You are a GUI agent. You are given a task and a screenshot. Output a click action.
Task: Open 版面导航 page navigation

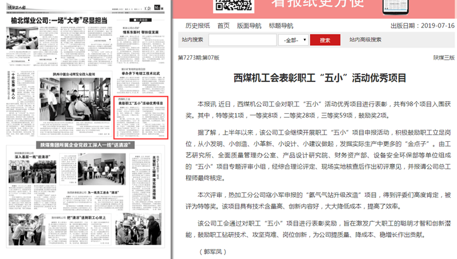click(x=249, y=26)
